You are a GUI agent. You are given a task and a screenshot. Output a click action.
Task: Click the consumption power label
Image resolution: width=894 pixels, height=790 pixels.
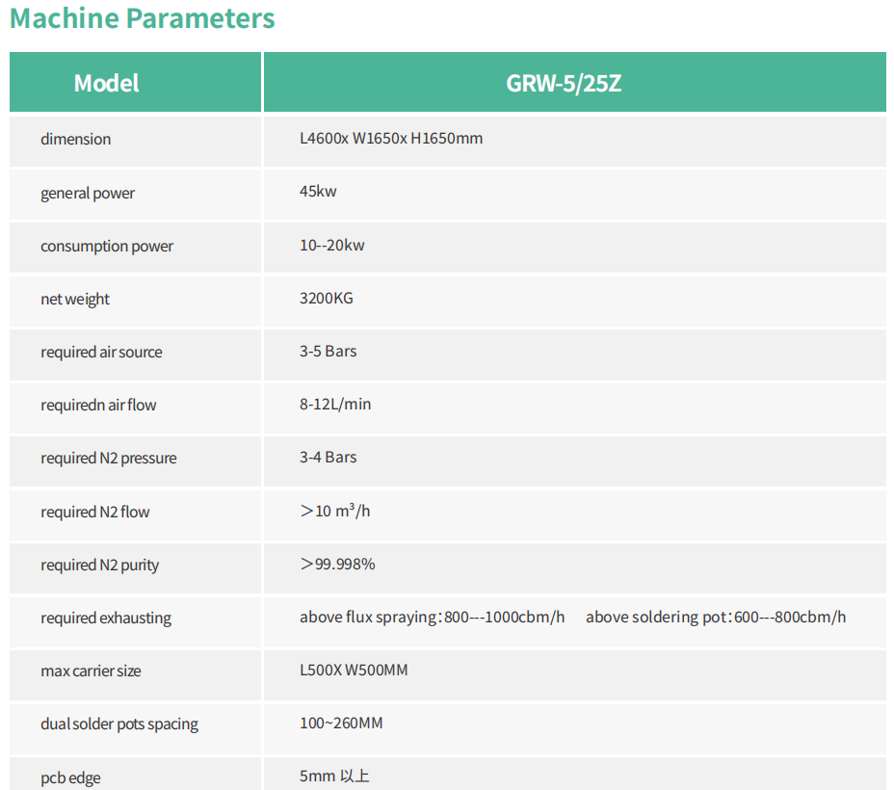point(107,247)
